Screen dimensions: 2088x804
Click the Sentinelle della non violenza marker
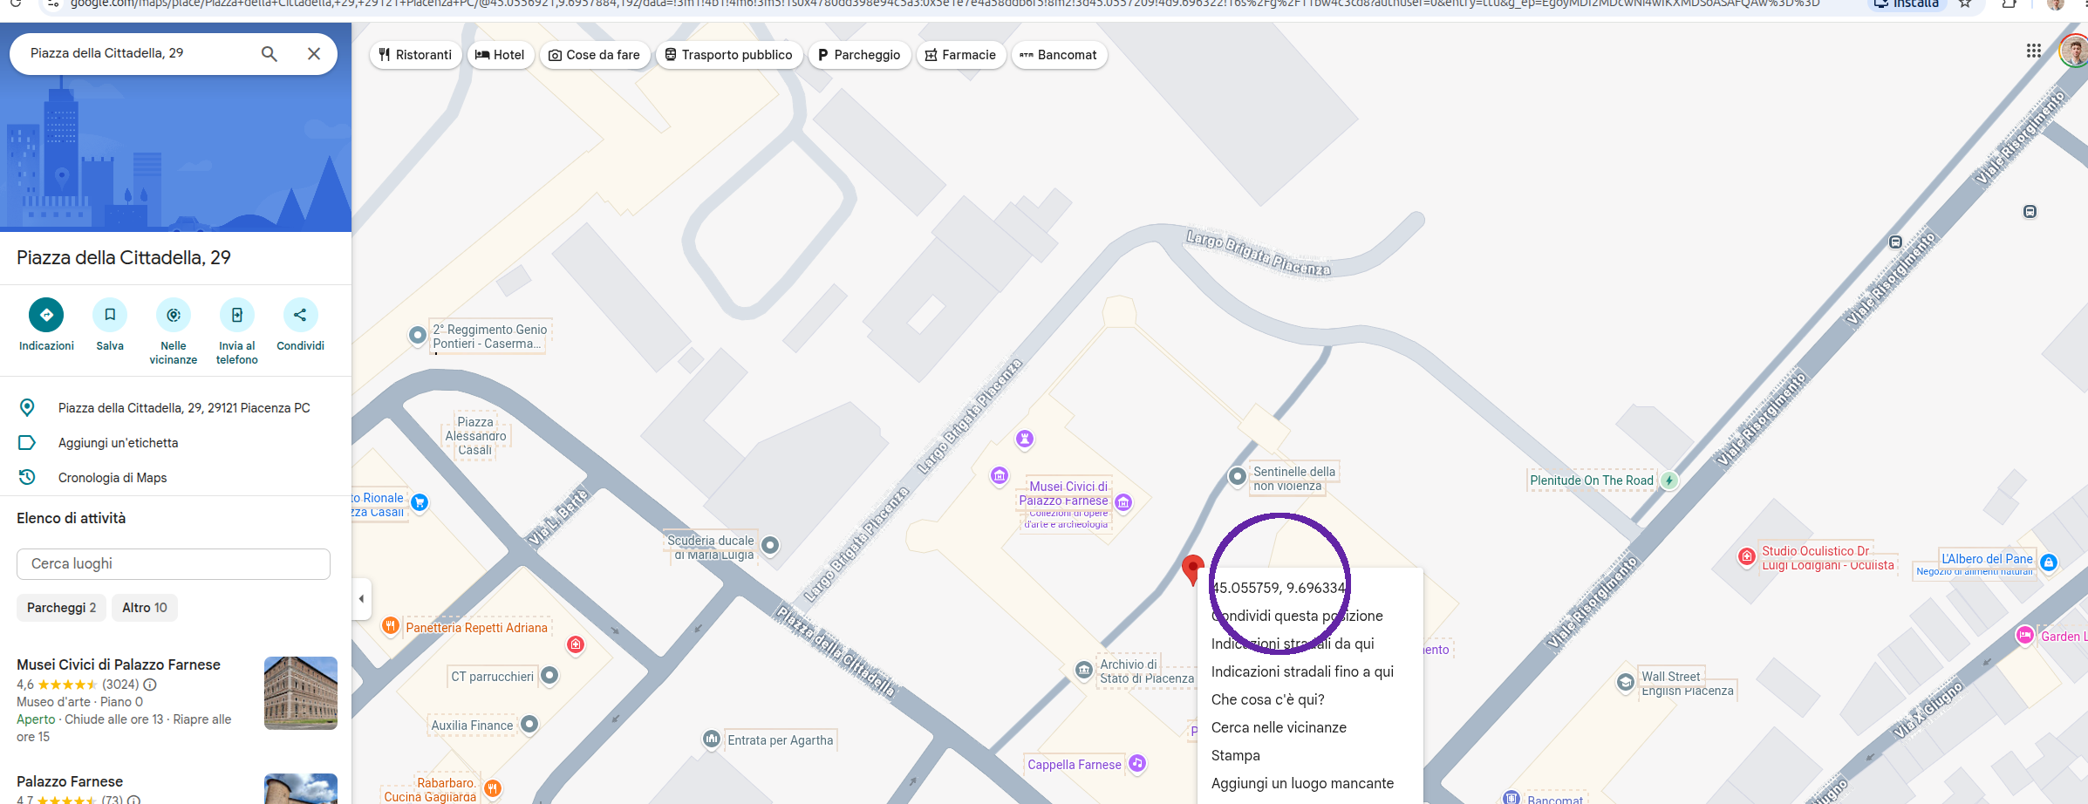pyautogui.click(x=1237, y=476)
